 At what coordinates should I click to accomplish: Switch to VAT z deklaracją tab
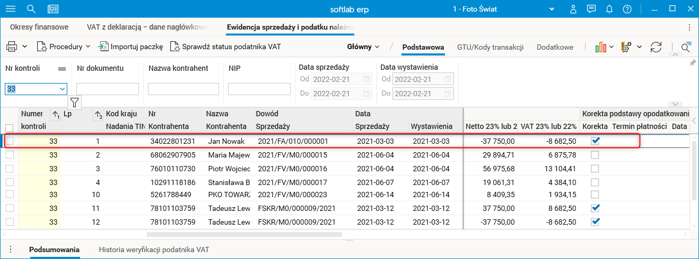click(147, 27)
